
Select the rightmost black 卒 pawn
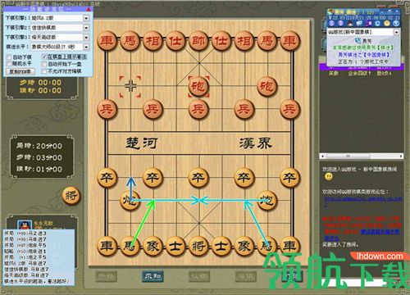pyautogui.click(x=289, y=178)
